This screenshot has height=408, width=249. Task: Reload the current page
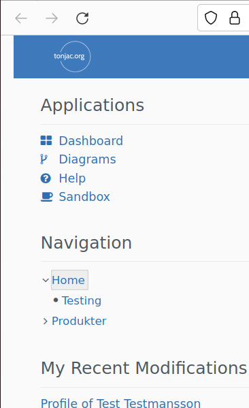click(x=82, y=18)
